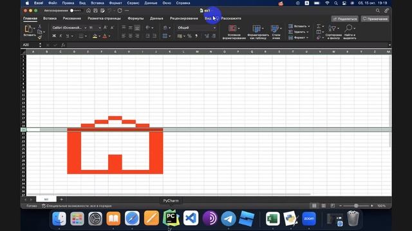Open the font name Calibri dropdown
Image resolution: width=412 pixels, height=231 pixels.
(x=86, y=28)
